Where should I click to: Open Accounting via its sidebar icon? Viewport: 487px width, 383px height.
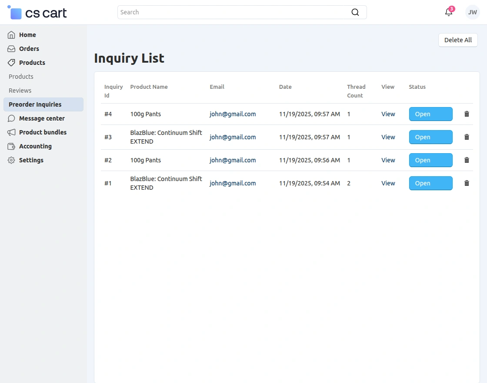(x=12, y=146)
